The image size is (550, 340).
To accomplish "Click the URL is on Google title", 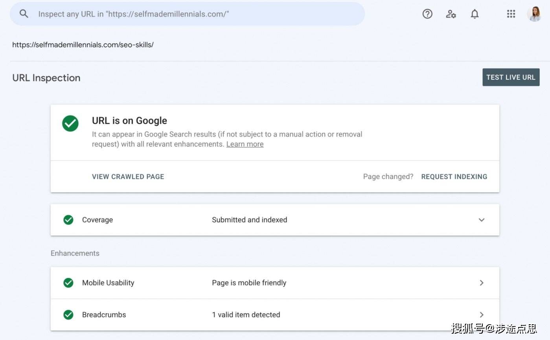I will [129, 121].
